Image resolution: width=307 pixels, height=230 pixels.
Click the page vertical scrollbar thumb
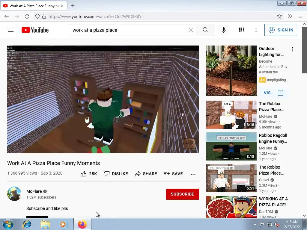[304, 50]
